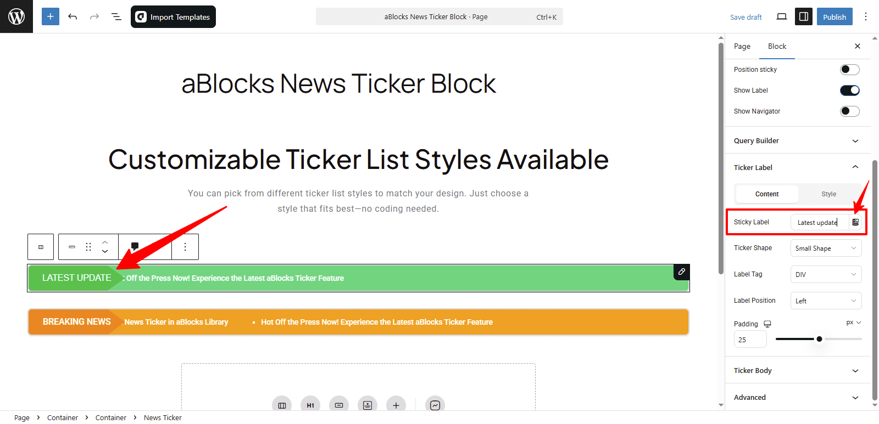
Task: Open the block toolbar options menu
Action: (x=185, y=247)
